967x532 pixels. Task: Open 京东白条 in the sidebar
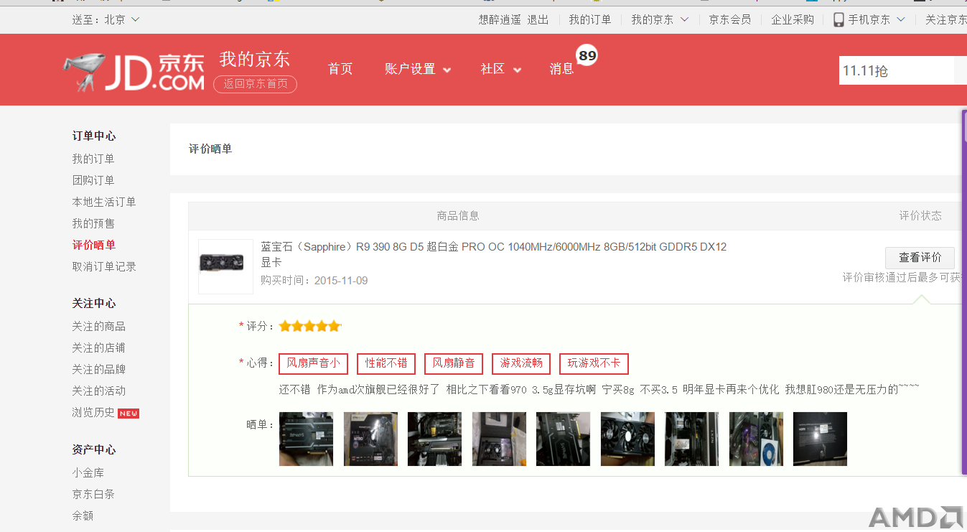(x=93, y=494)
